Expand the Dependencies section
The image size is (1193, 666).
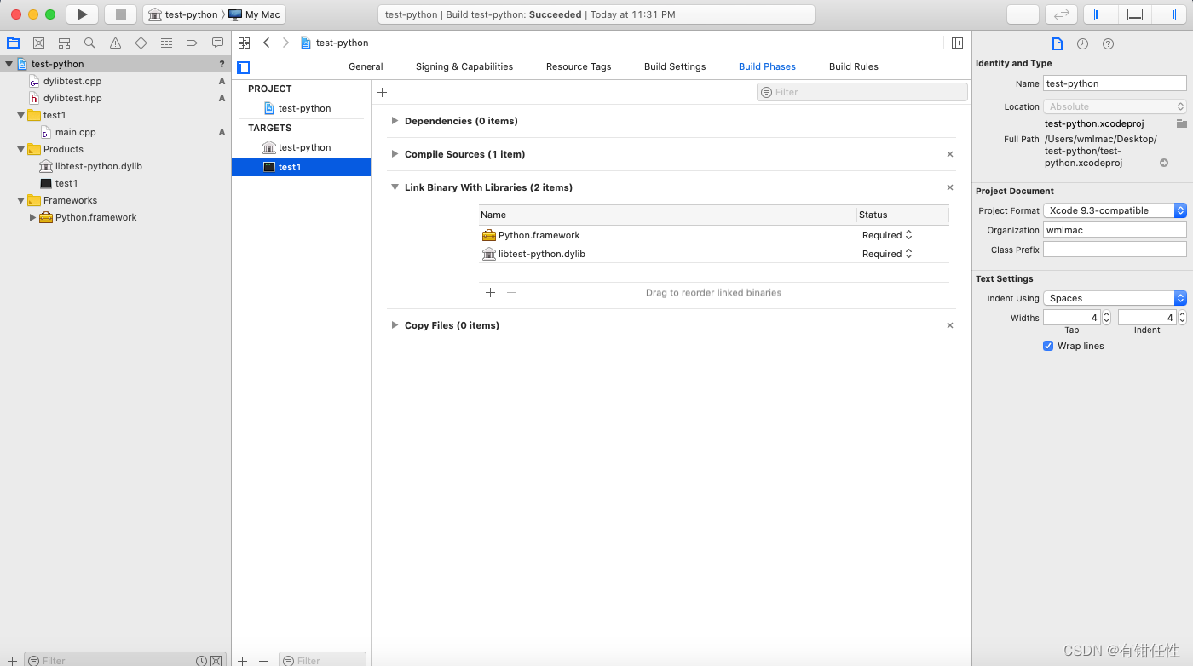coord(395,121)
